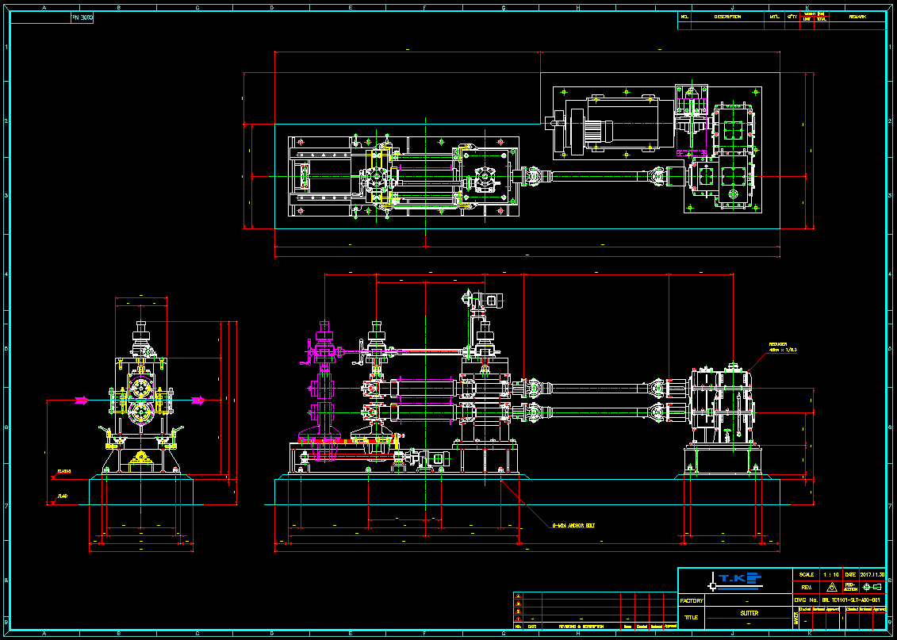Viewport: 897px width, 640px height.
Task: Click the bottom revision triangle in revision table
Action: pyautogui.click(x=518, y=619)
